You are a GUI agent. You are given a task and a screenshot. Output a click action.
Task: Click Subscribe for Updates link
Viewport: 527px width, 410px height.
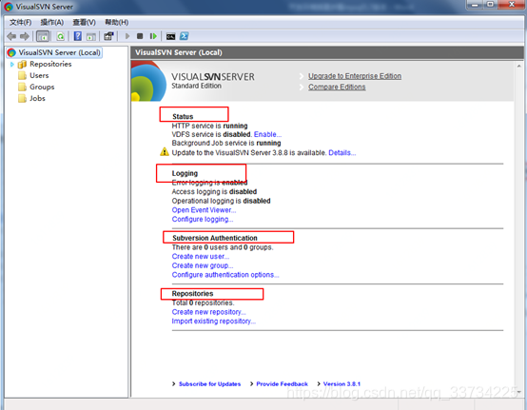(209, 383)
